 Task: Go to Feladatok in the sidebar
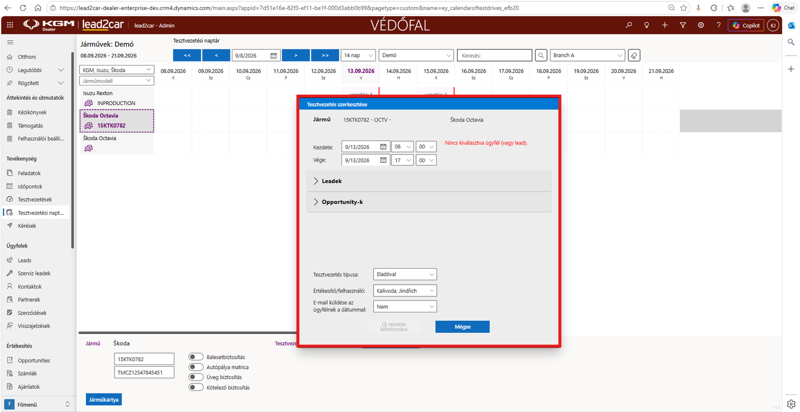[x=29, y=173]
